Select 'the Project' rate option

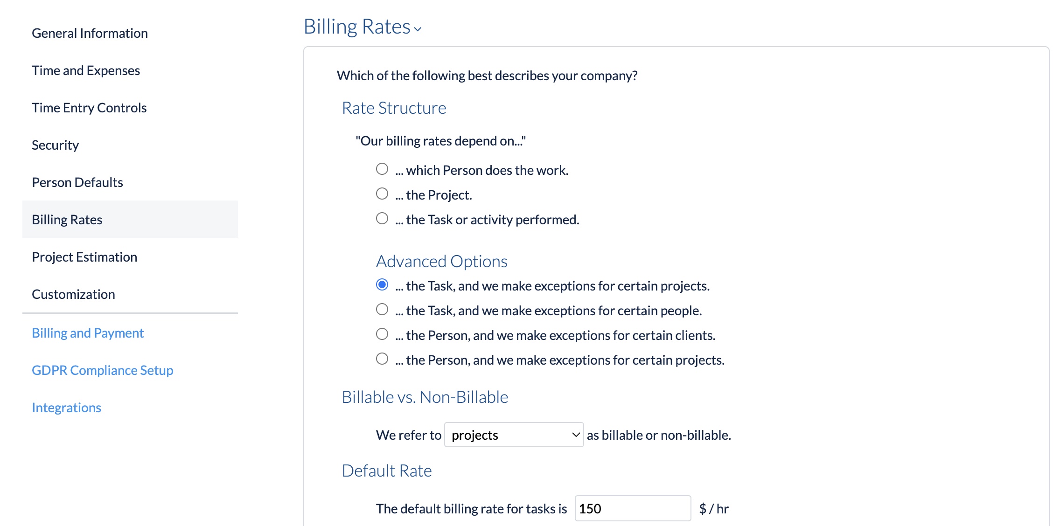(x=382, y=194)
